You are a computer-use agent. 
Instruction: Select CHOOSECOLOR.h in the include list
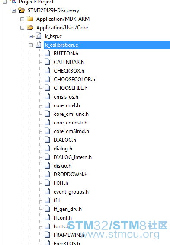(x=74, y=80)
